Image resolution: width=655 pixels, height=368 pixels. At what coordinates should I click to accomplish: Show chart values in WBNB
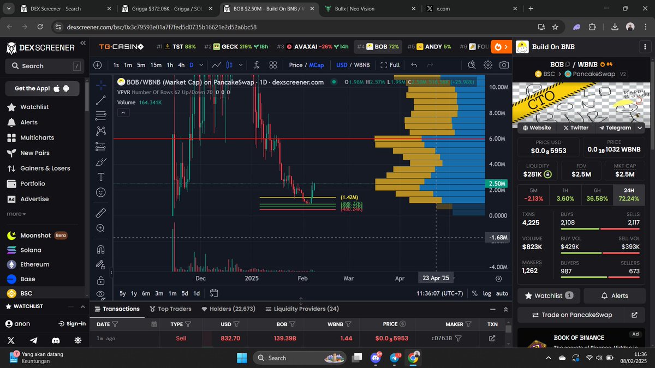(x=362, y=65)
